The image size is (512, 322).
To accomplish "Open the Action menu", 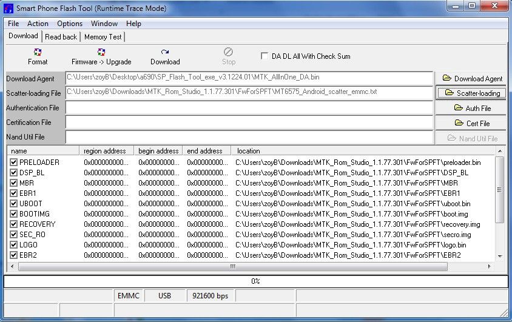I will click(x=38, y=24).
